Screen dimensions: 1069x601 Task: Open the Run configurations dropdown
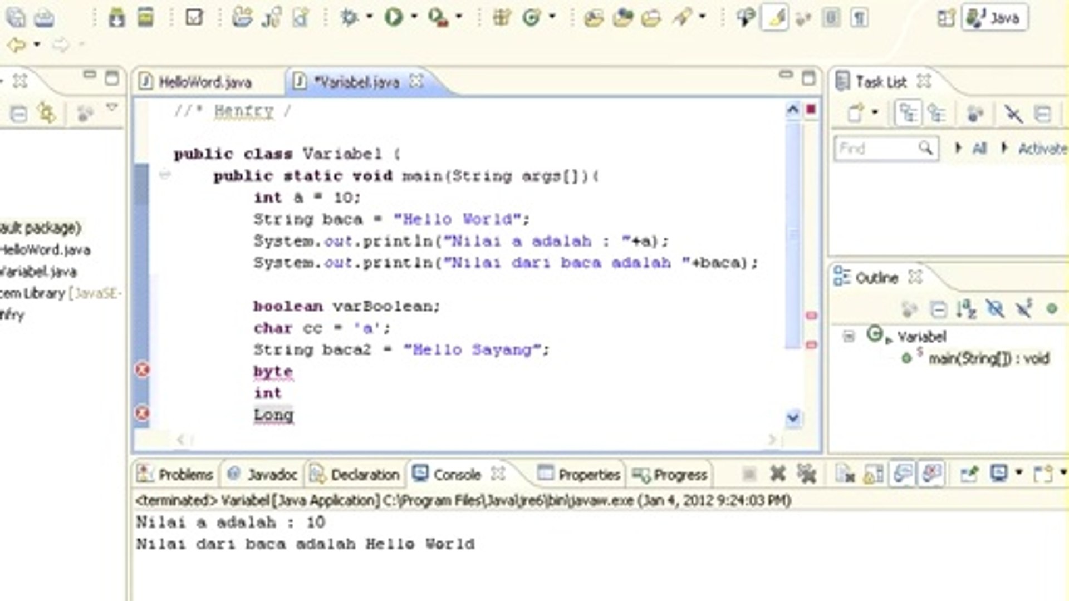415,17
